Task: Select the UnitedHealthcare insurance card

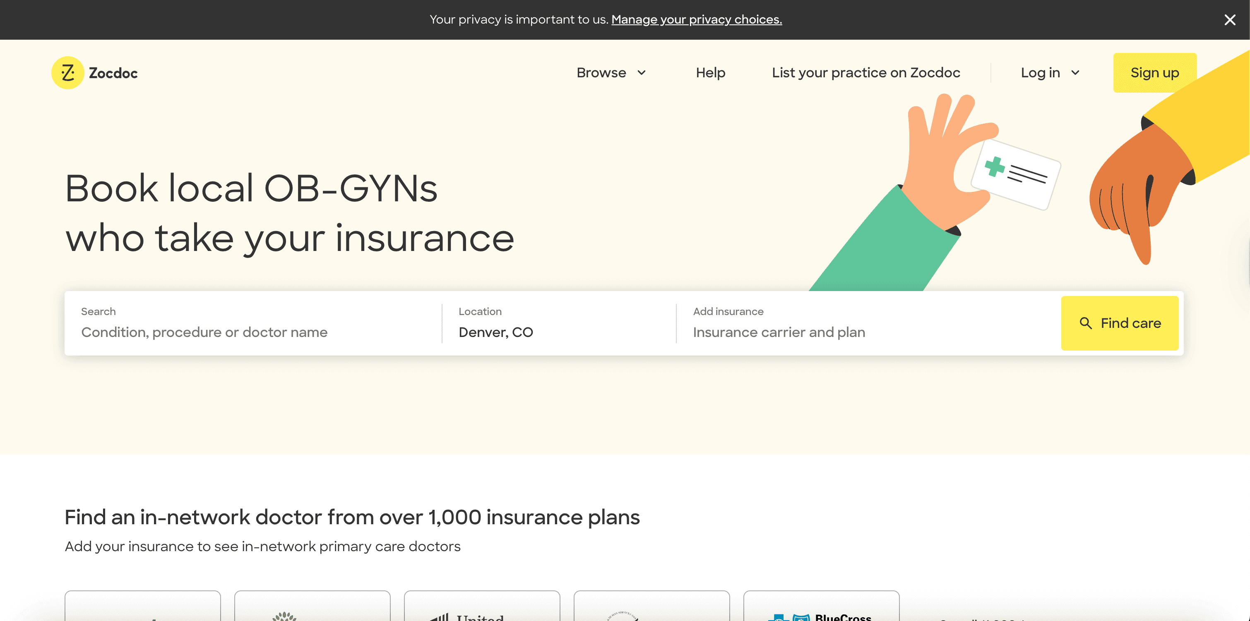Action: pos(481,609)
